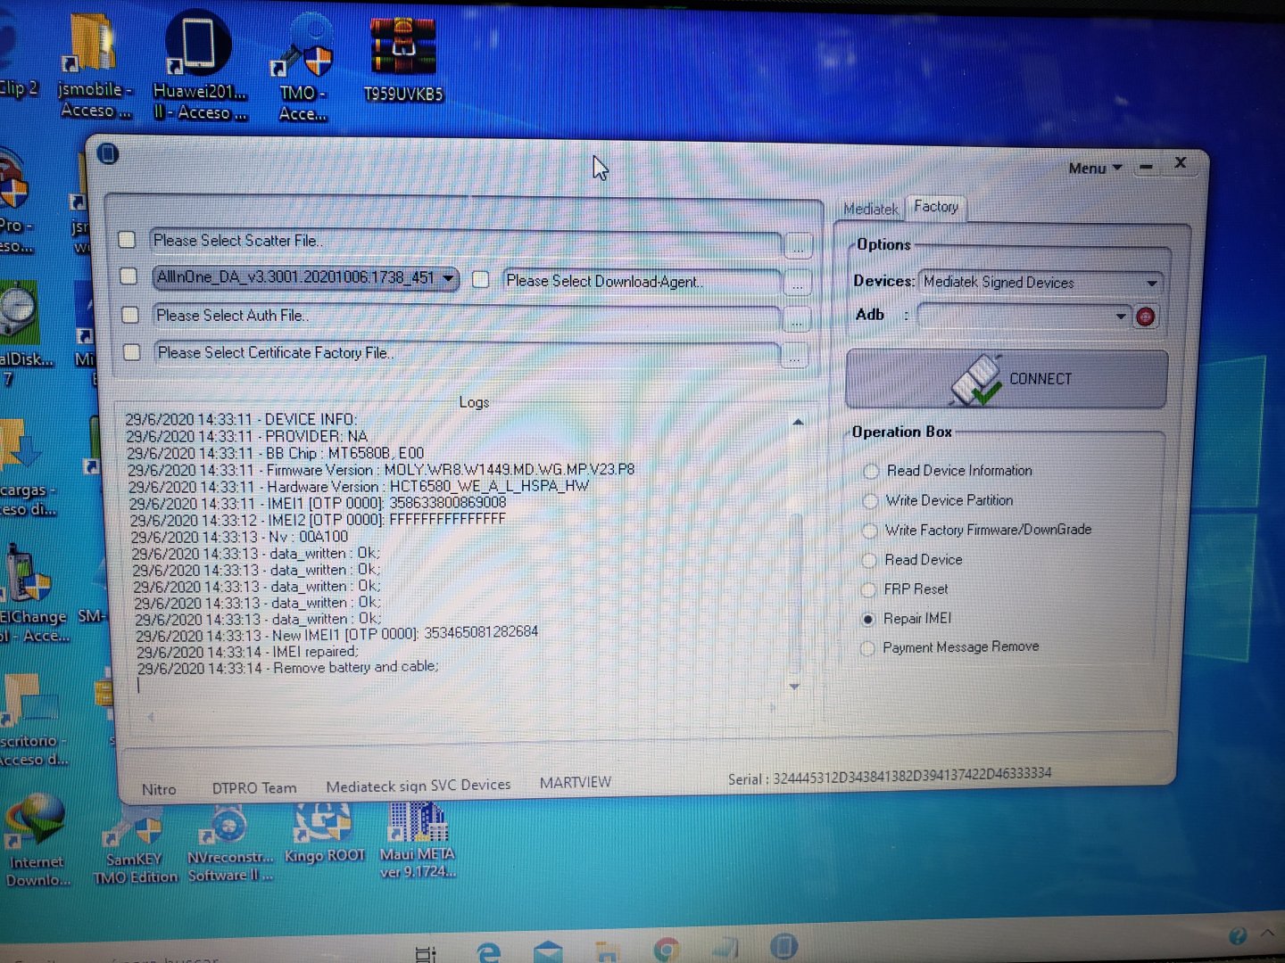Minimize the tool window
Screen dimensions: 1285x963
(x=1147, y=167)
